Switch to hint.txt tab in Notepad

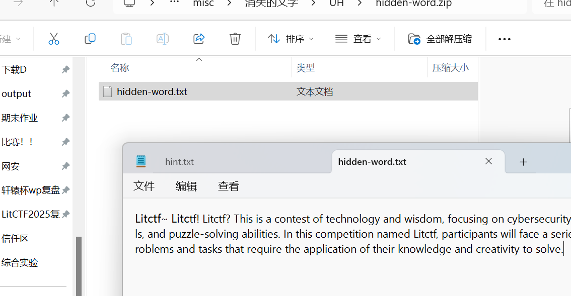179,162
